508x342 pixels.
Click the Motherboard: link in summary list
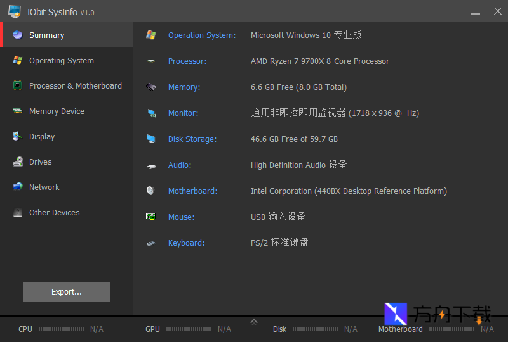[x=193, y=191]
